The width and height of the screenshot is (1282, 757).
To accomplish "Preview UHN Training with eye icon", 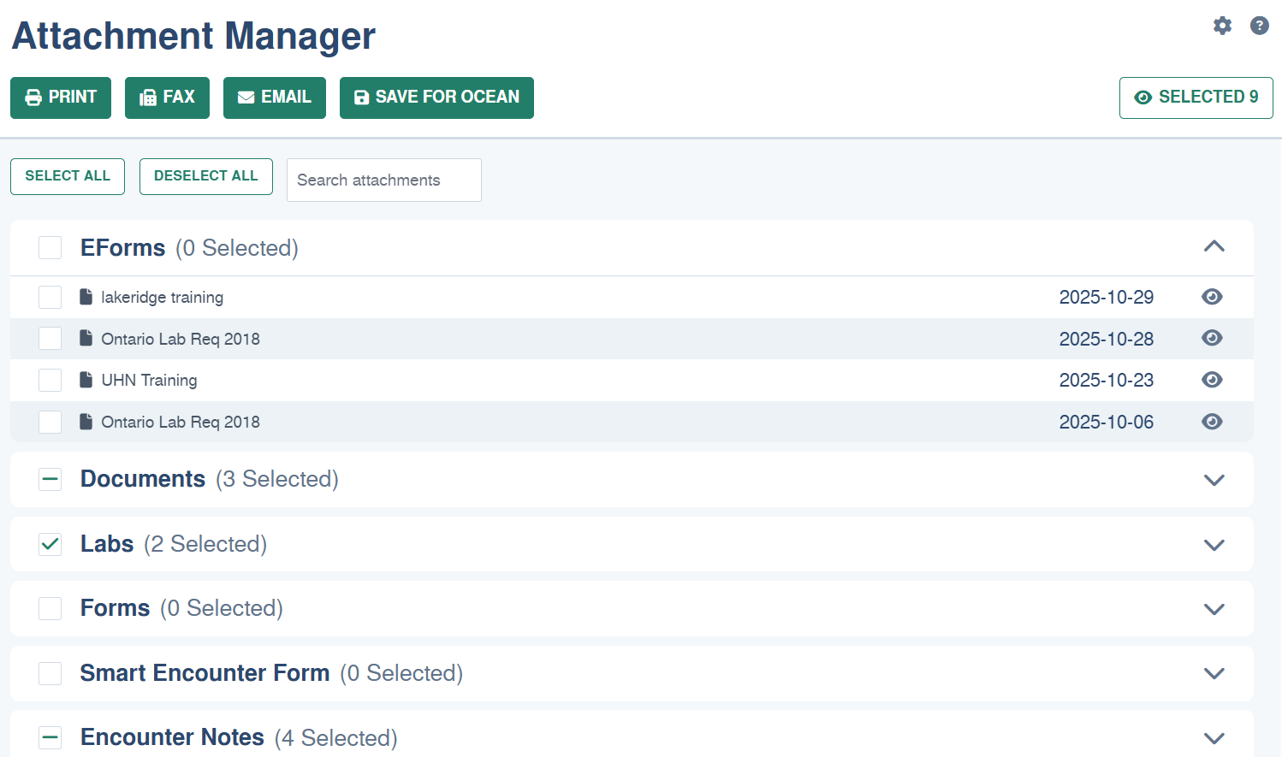I will tap(1212, 380).
